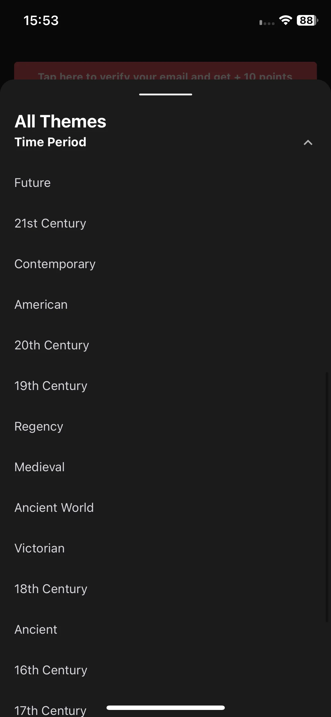Tap the battery level indicator

point(307,20)
